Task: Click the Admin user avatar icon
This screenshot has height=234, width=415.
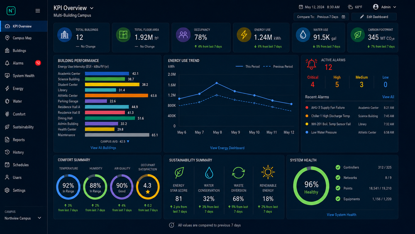Action: (376, 7)
